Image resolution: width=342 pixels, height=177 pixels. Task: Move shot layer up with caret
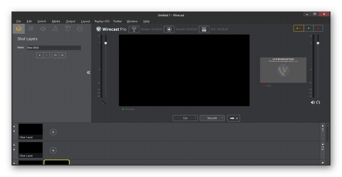[55, 55]
